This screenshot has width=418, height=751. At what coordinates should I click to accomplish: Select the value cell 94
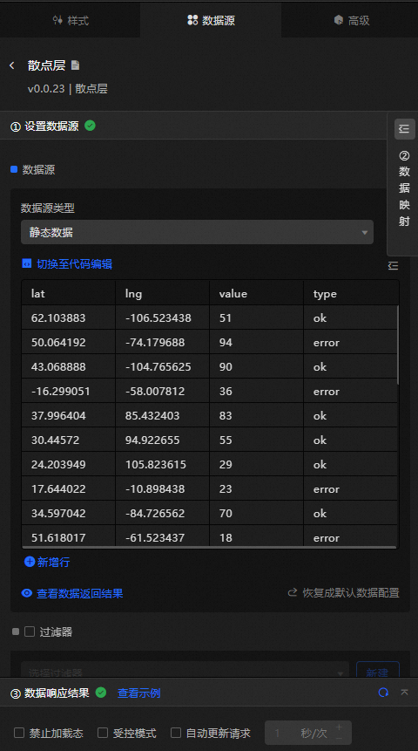click(x=256, y=342)
